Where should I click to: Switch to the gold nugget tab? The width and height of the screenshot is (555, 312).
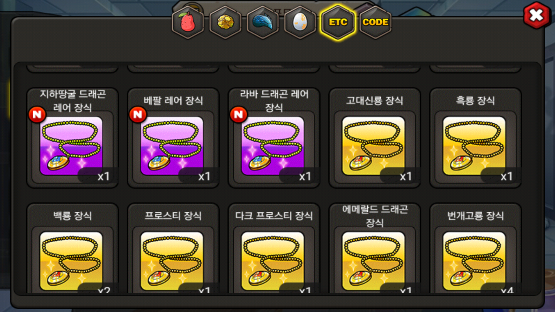point(225,22)
